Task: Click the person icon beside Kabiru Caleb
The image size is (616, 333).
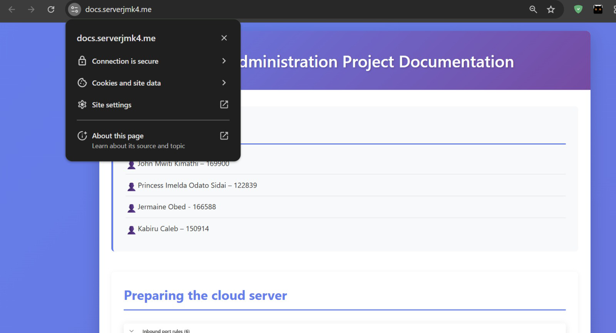Action: [x=131, y=230]
